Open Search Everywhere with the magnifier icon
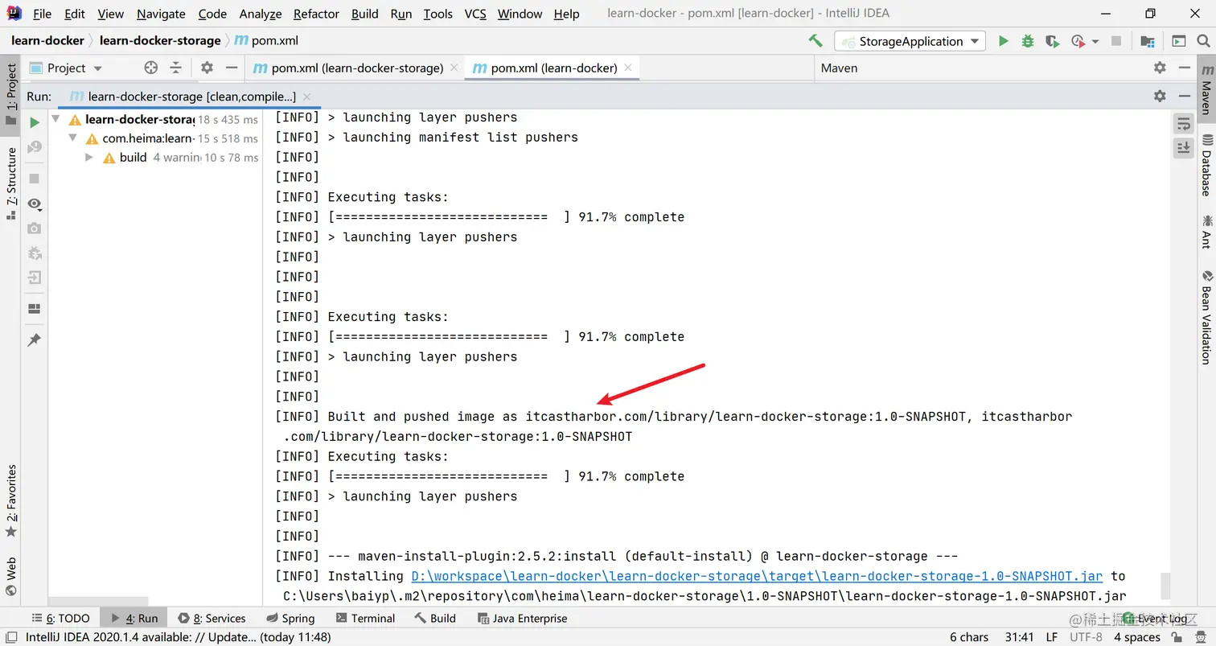This screenshot has width=1216, height=646. point(1204,40)
